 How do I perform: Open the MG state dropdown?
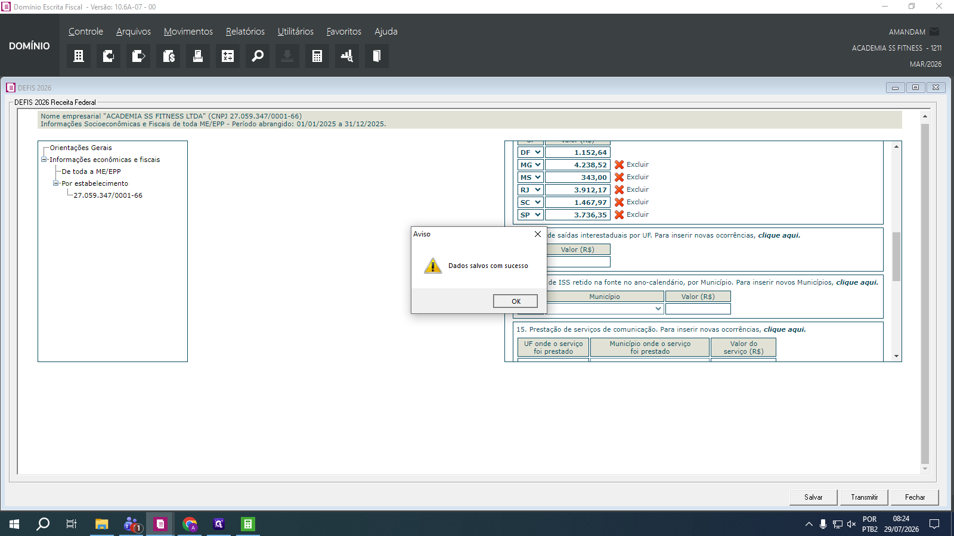click(530, 165)
